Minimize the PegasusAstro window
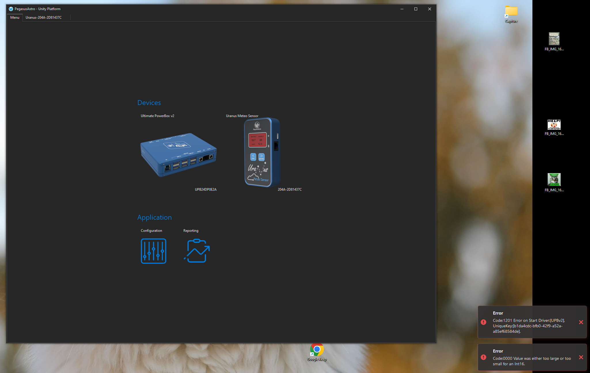The image size is (590, 373). coord(402,9)
